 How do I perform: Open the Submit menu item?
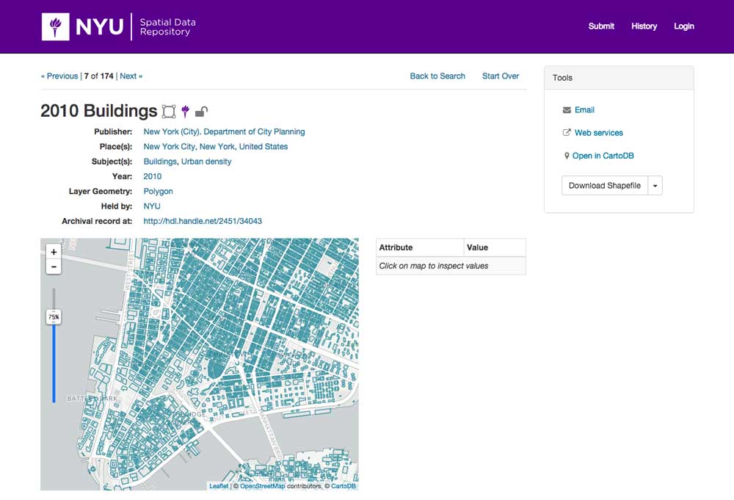(x=601, y=26)
